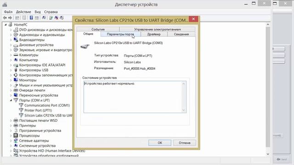Screen dimensions: 294x165
Task: Click the Silicon Labs manufacturer value
Action: [x=132, y=62]
